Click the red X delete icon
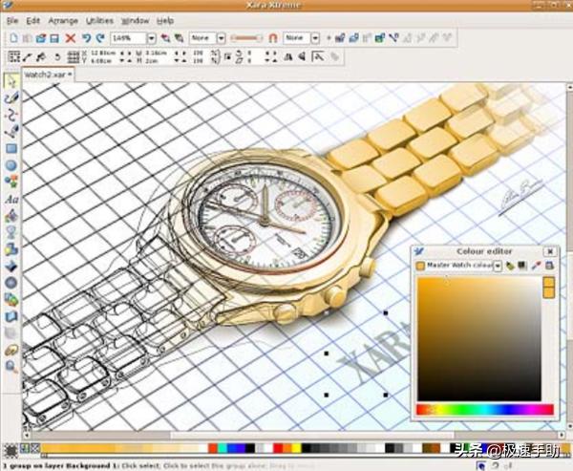 [x=70, y=38]
